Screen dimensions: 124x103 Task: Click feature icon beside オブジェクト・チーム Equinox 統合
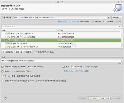pyautogui.click(x=9, y=37)
